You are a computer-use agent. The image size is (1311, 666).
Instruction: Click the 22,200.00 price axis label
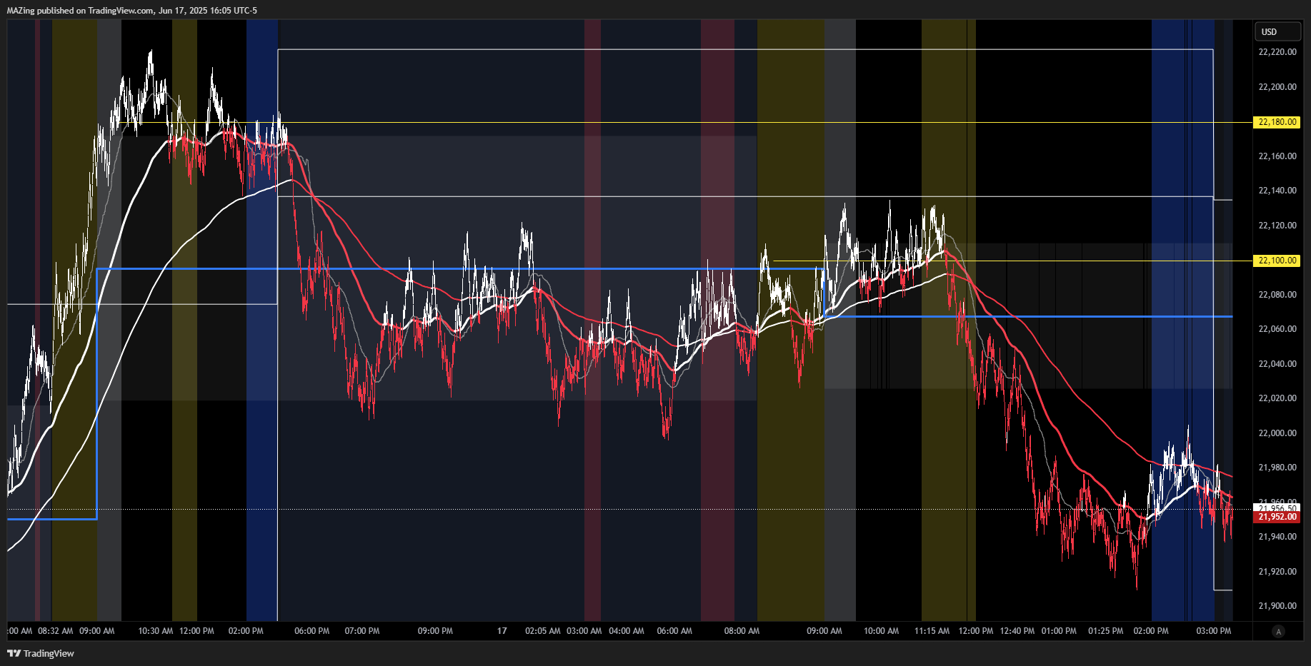pyautogui.click(x=1277, y=87)
